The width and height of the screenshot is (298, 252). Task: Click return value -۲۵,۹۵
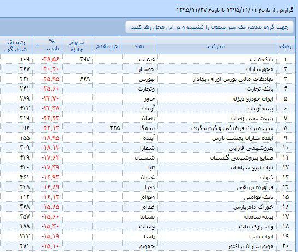(50, 79)
